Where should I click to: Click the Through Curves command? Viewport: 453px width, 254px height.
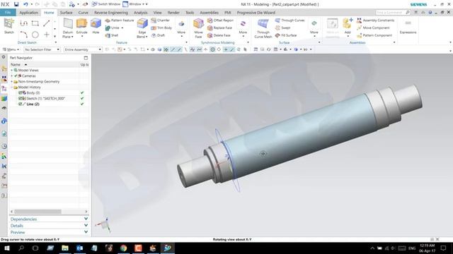289,20
